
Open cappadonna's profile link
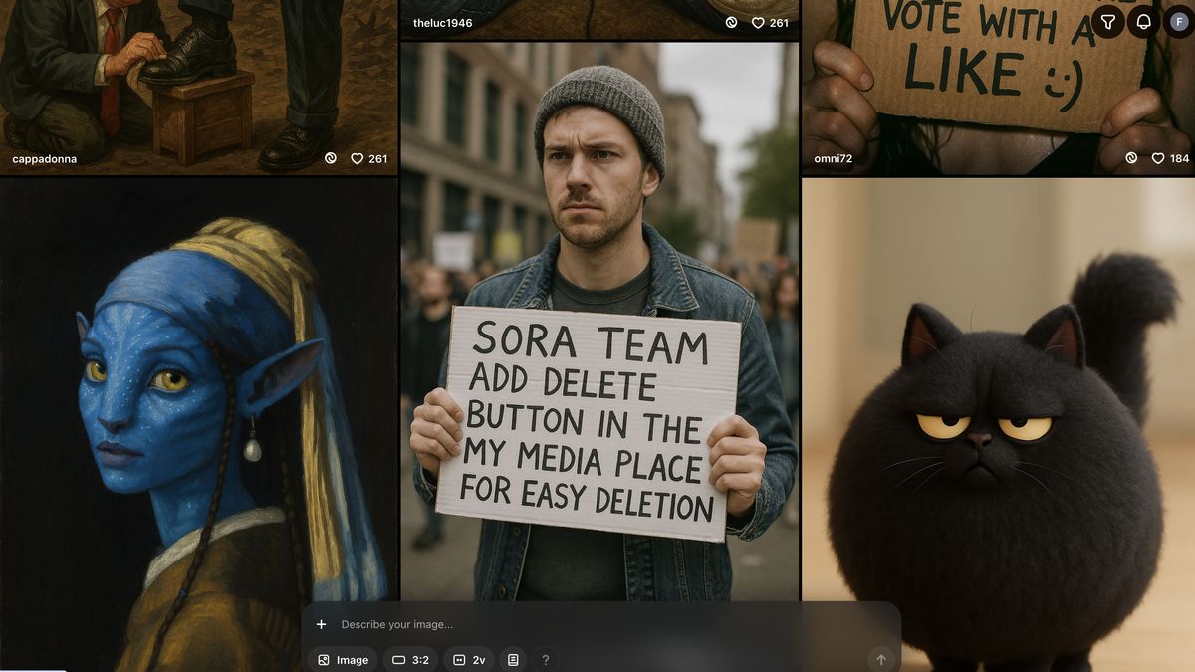tap(44, 158)
